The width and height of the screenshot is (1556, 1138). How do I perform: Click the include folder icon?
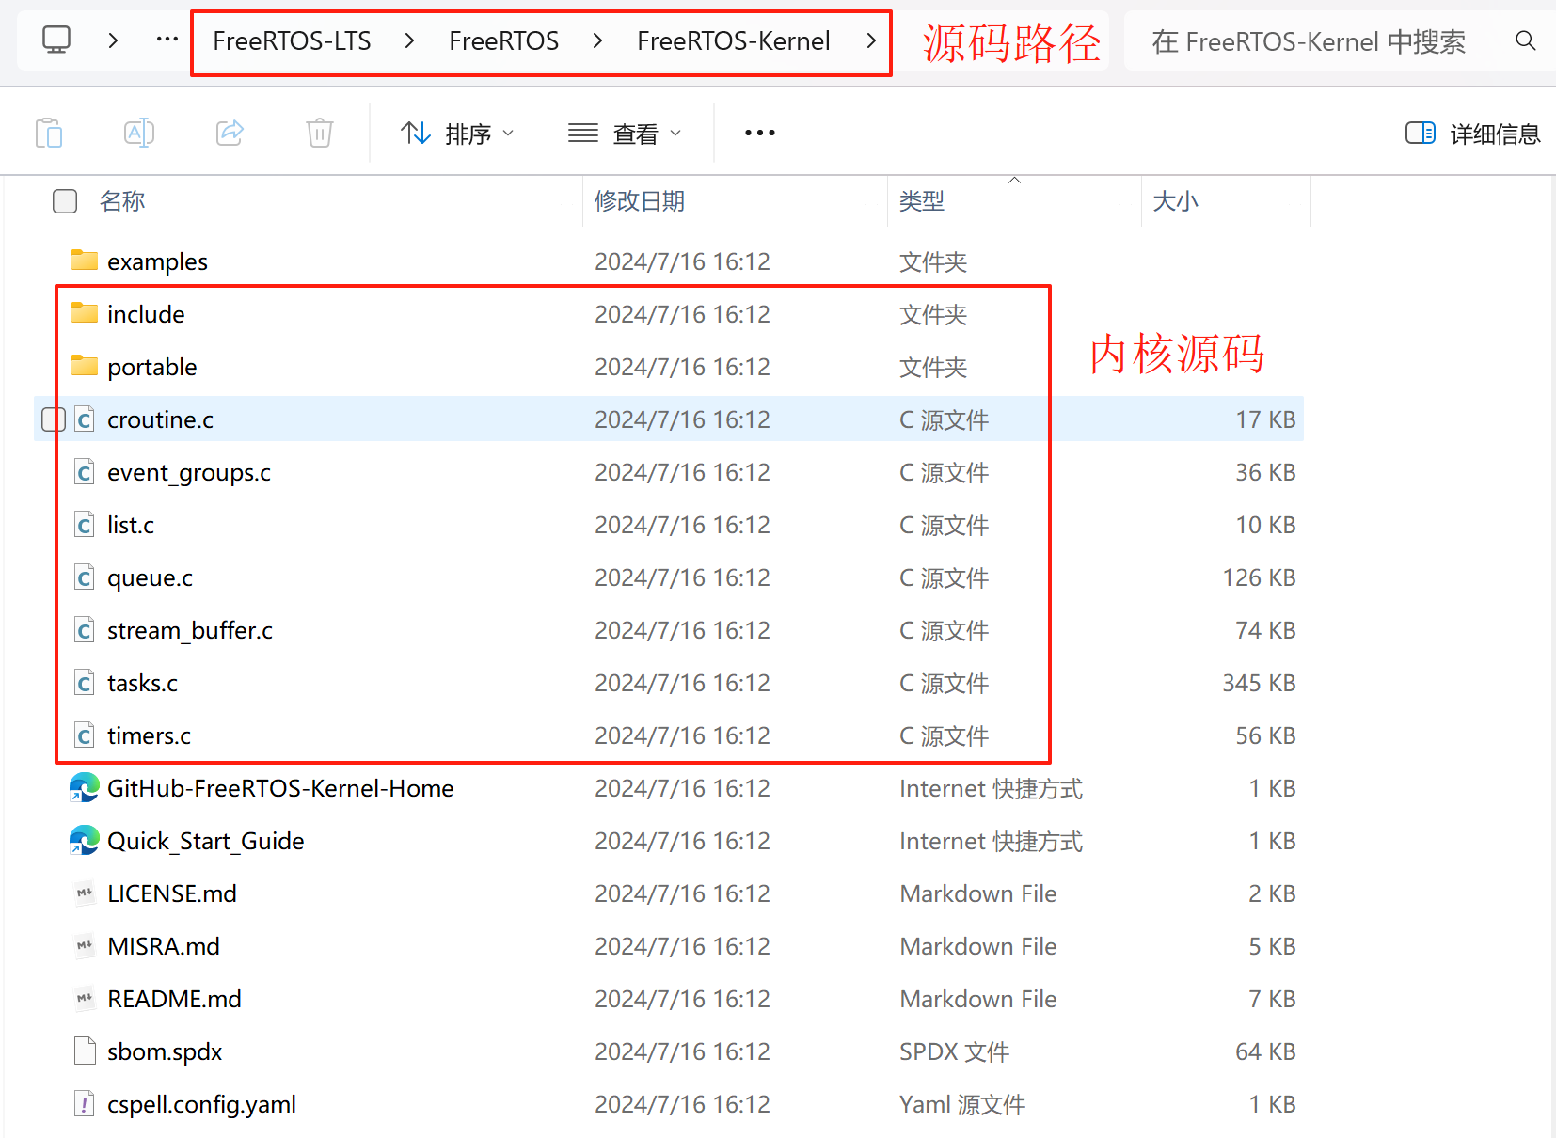pos(85,312)
